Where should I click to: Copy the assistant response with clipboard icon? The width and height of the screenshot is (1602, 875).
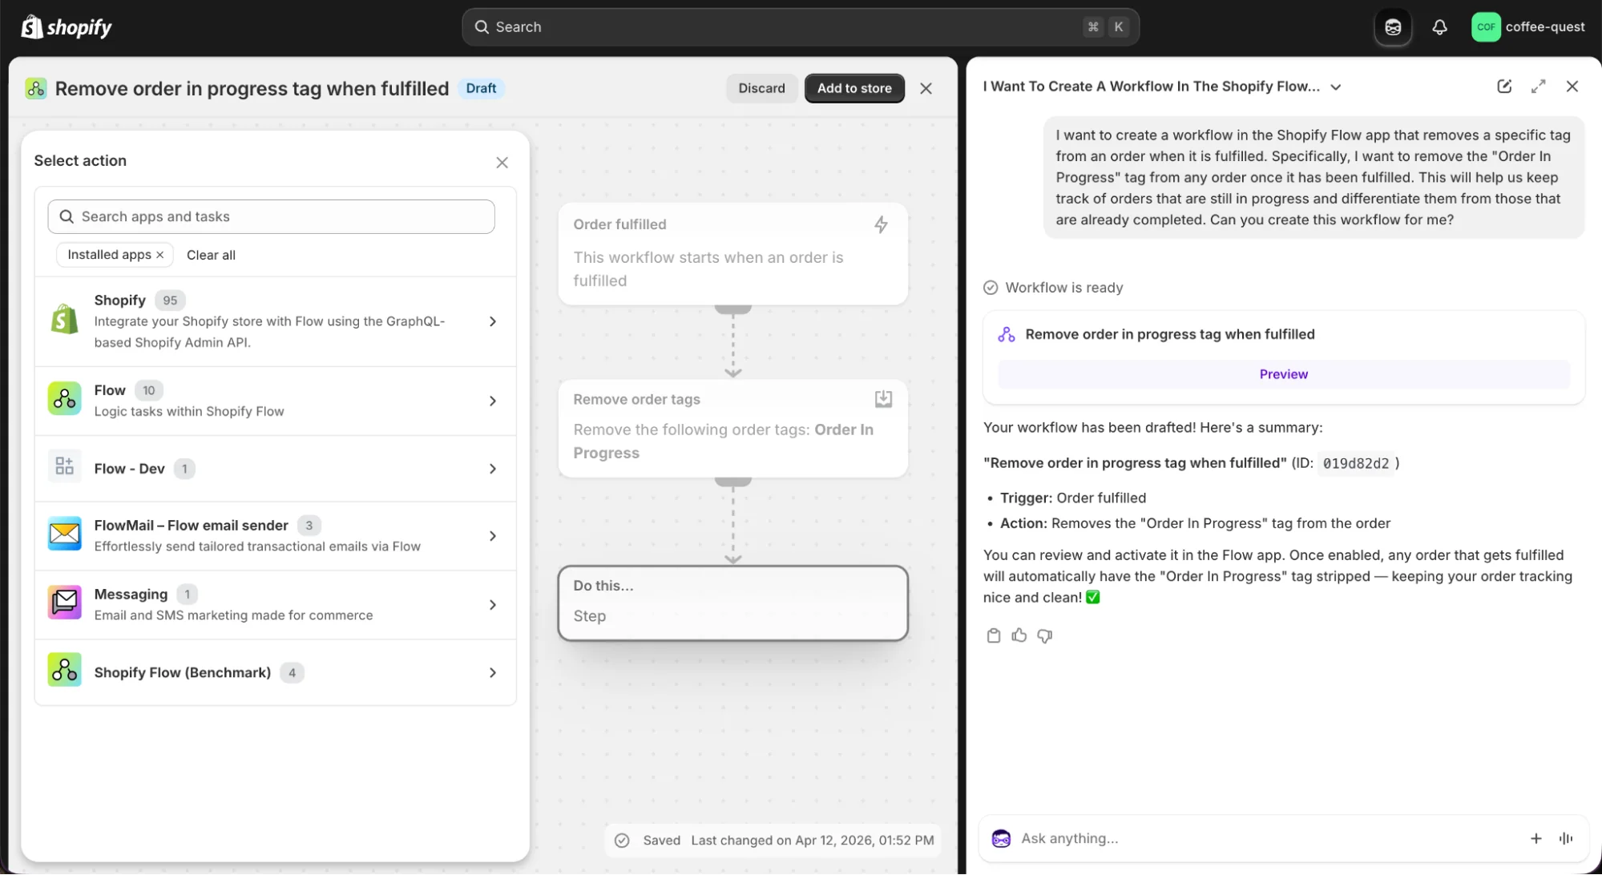(994, 636)
